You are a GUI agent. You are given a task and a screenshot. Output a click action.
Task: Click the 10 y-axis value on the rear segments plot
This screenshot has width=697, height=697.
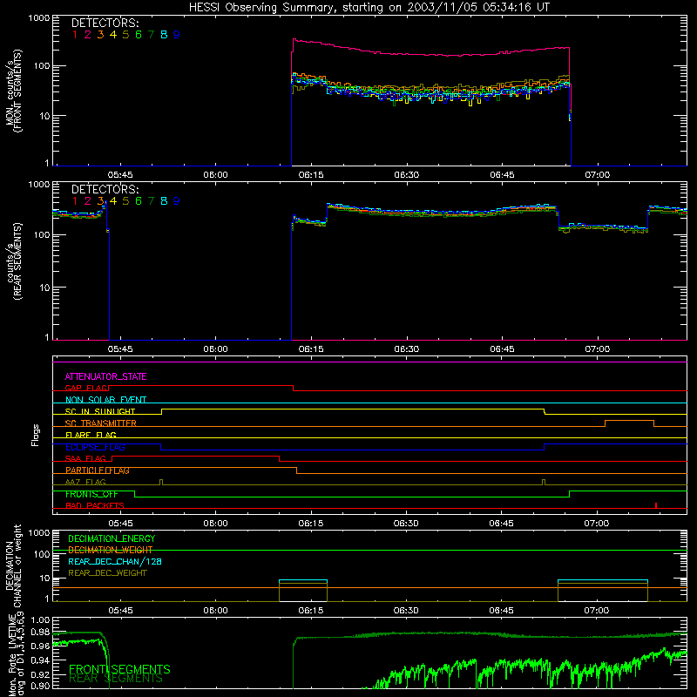pyautogui.click(x=44, y=288)
